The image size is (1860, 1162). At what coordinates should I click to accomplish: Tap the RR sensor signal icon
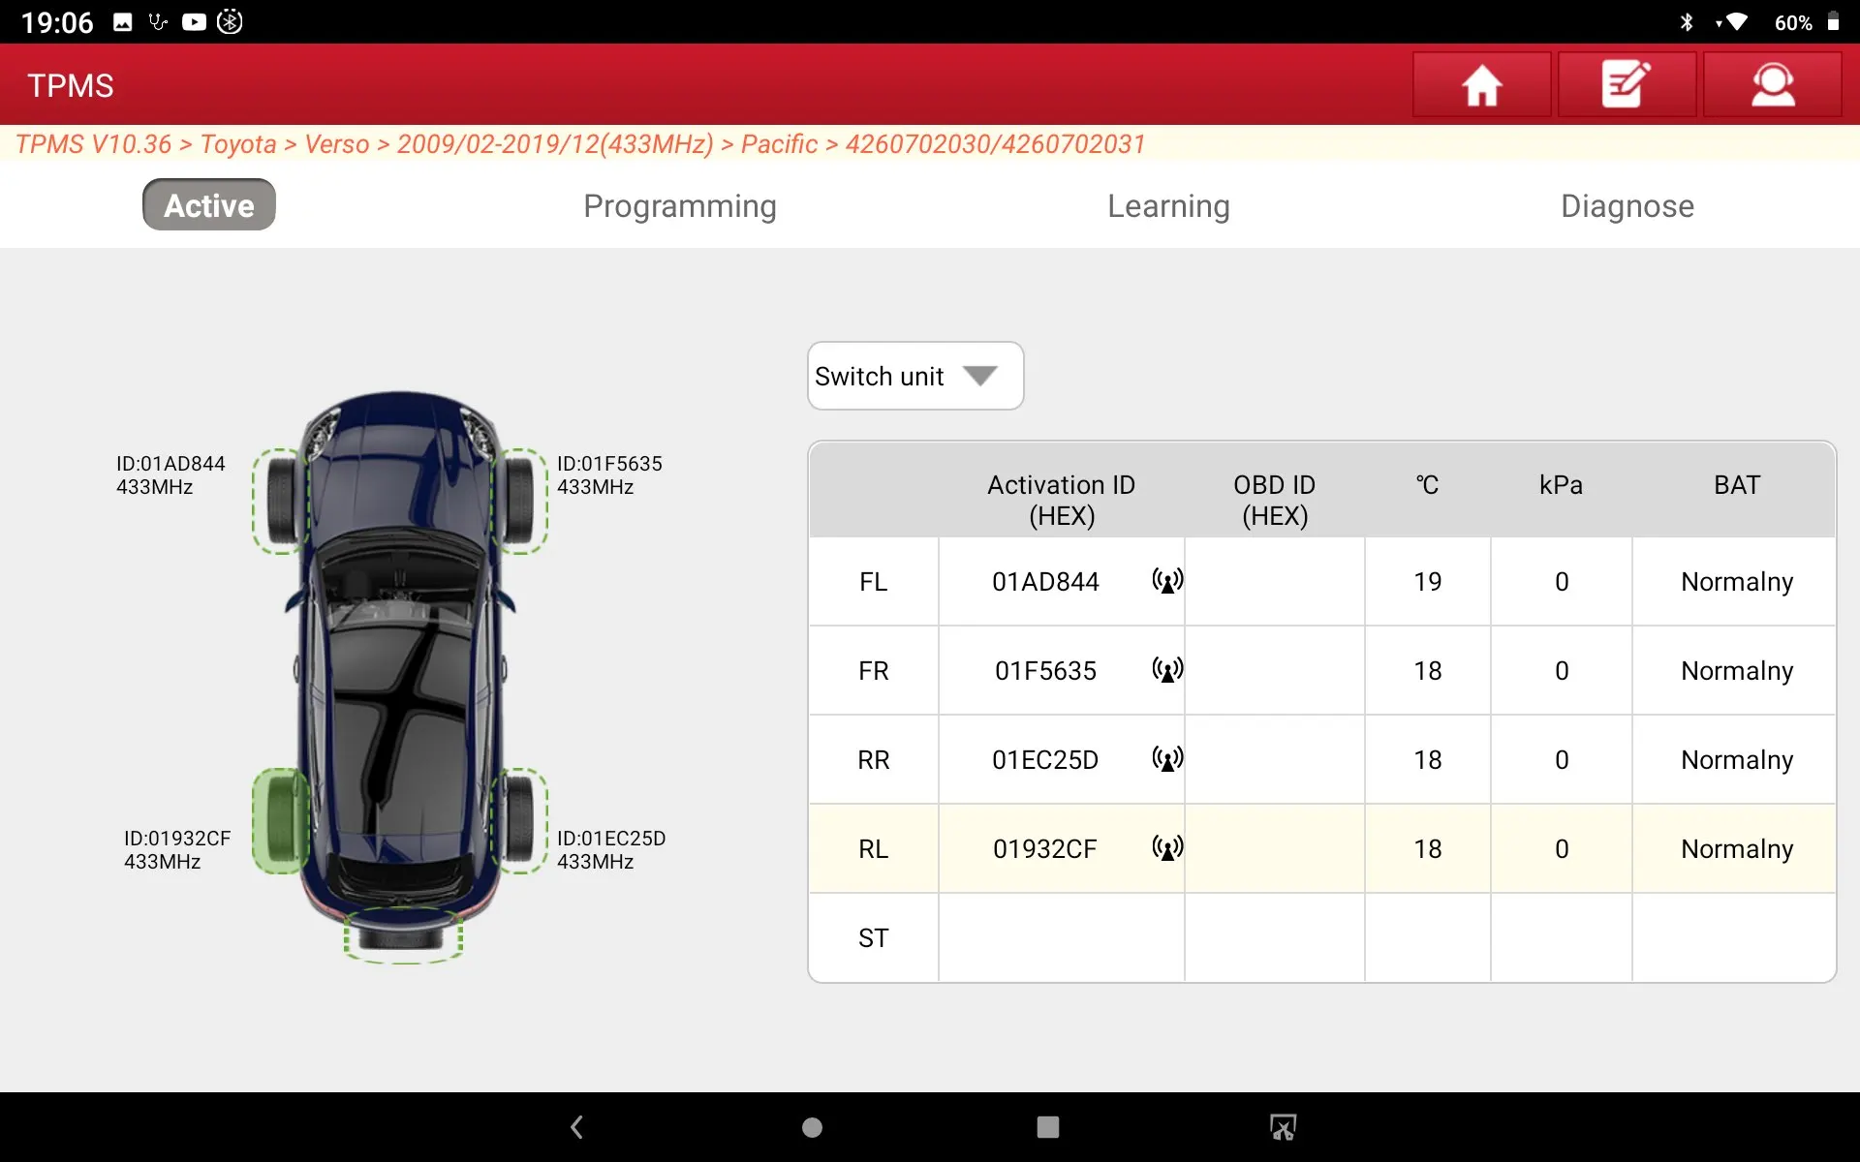[x=1167, y=759]
